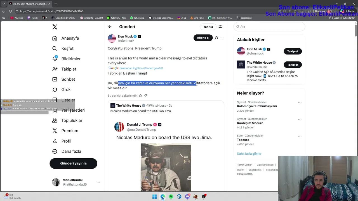Click the Maduro photo in the quoted post

coord(166,167)
